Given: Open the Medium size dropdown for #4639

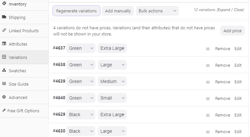Looking at the screenshot, I should click(112, 81).
